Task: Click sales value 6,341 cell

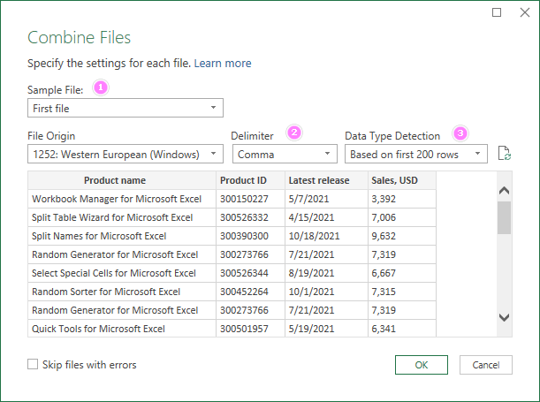Action: click(x=402, y=329)
